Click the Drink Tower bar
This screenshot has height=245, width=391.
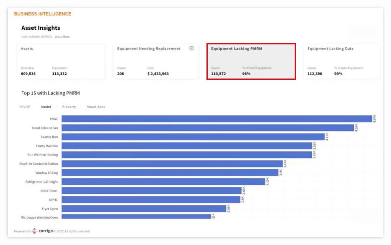(152, 190)
